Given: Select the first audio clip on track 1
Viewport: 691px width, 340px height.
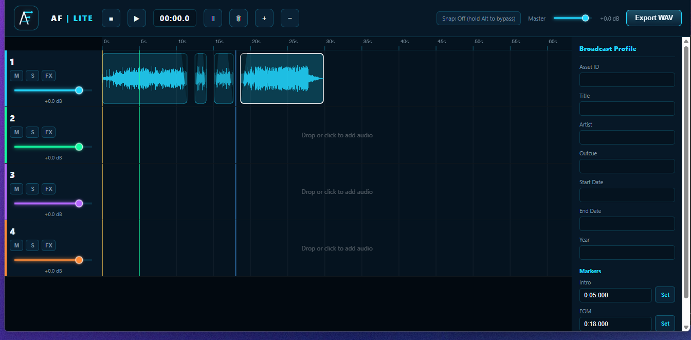Looking at the screenshot, I should click(x=144, y=78).
